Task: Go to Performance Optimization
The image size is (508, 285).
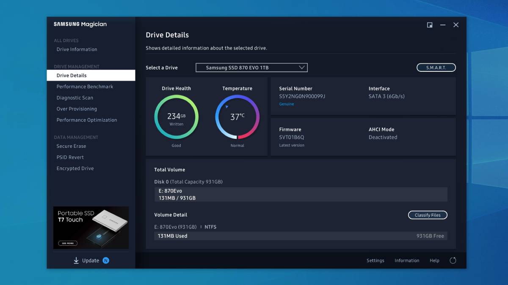Action: [x=87, y=120]
